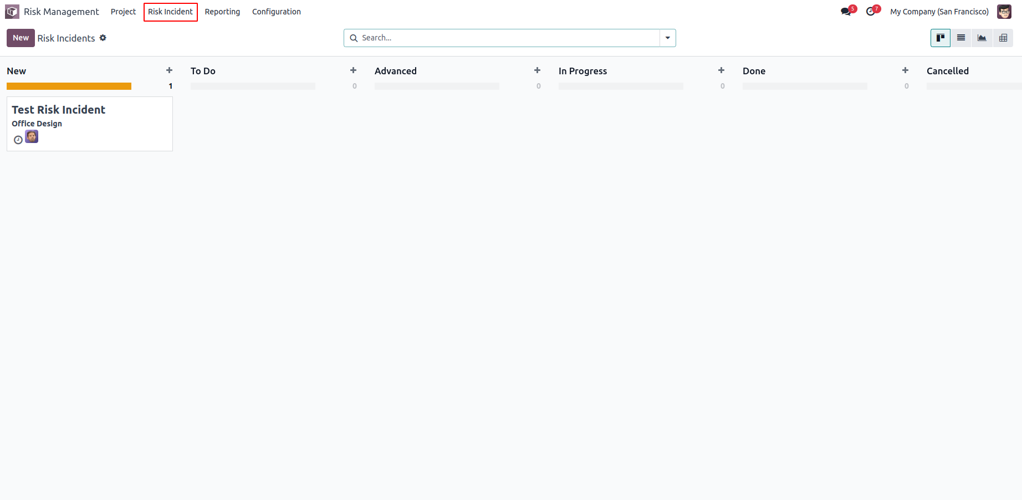Click the Cancelled column title
The height and width of the screenshot is (500, 1022).
tap(948, 71)
